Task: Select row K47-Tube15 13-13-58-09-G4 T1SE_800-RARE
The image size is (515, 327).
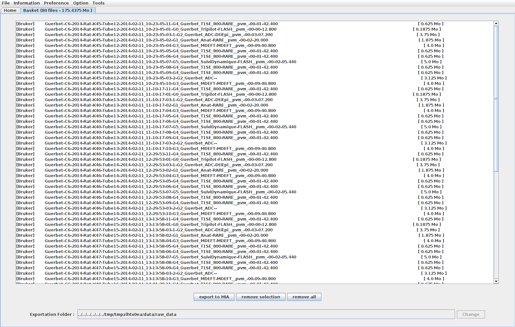Action: pos(255,268)
